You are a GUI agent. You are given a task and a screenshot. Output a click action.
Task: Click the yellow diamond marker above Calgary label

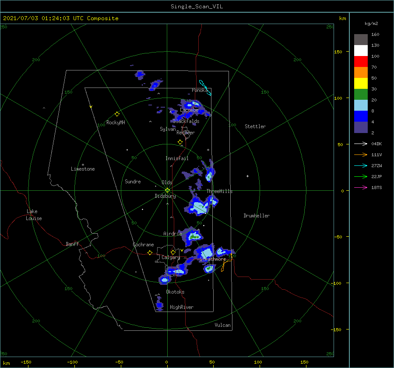[173, 252]
